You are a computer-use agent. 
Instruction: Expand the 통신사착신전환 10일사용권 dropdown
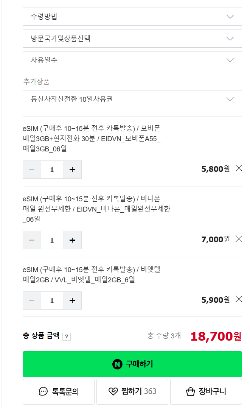tap(132, 99)
